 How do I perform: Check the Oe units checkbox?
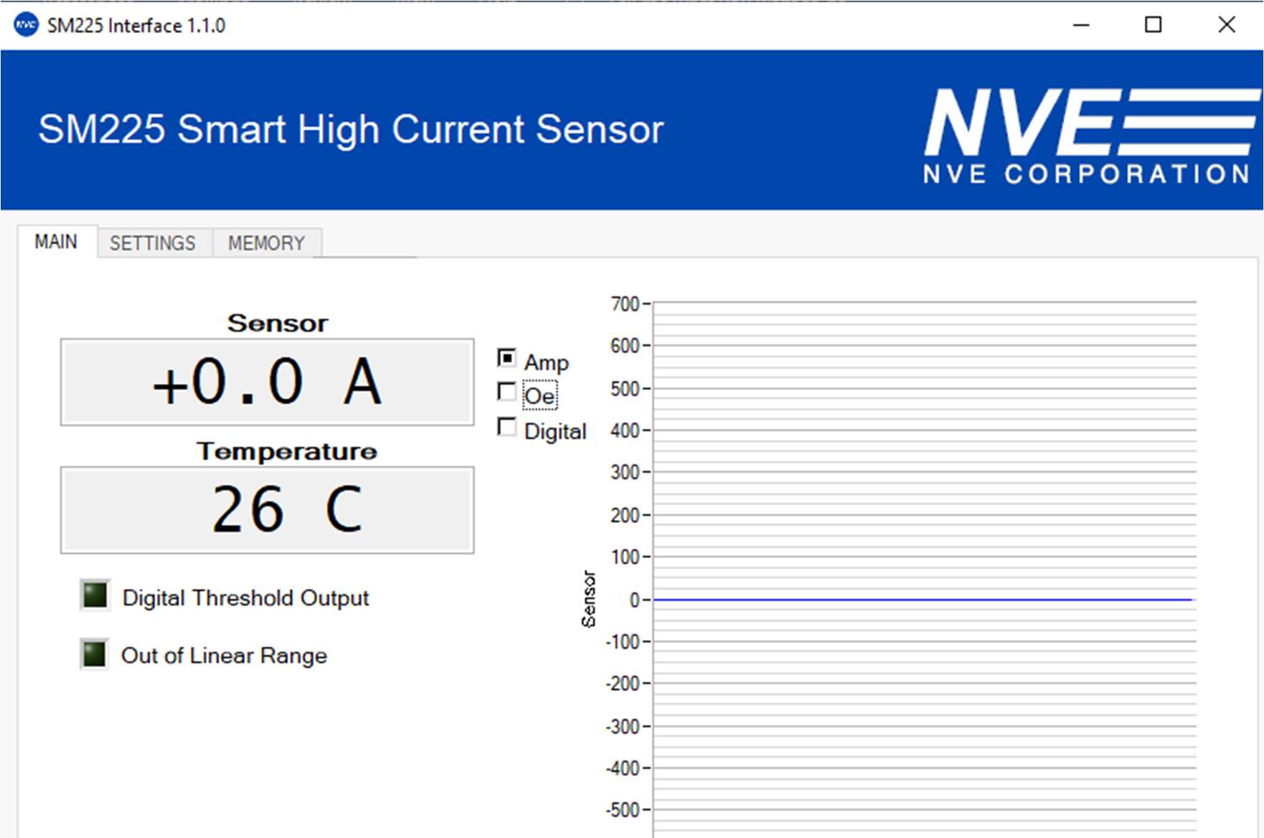pyautogui.click(x=506, y=392)
